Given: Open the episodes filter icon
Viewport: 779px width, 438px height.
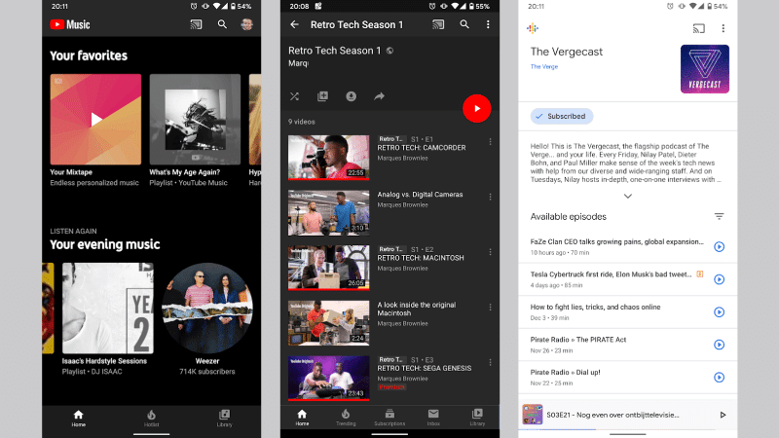Looking at the screenshot, I should click(719, 216).
